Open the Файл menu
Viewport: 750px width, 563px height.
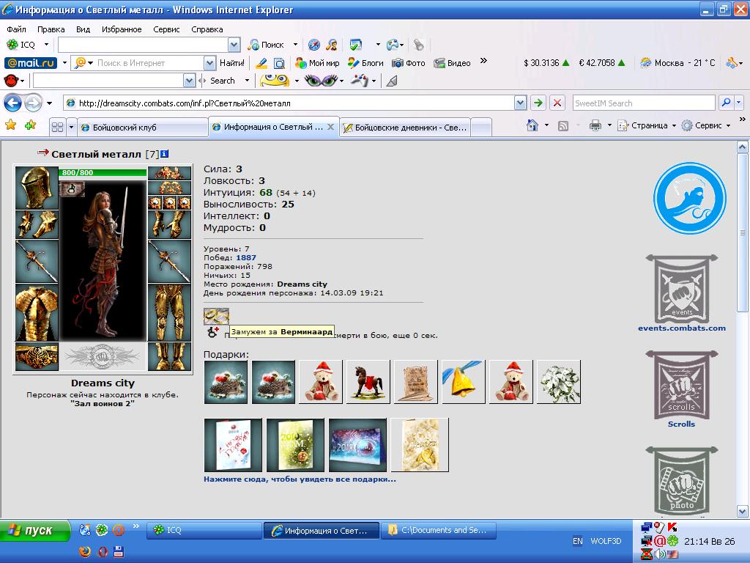coord(16,29)
